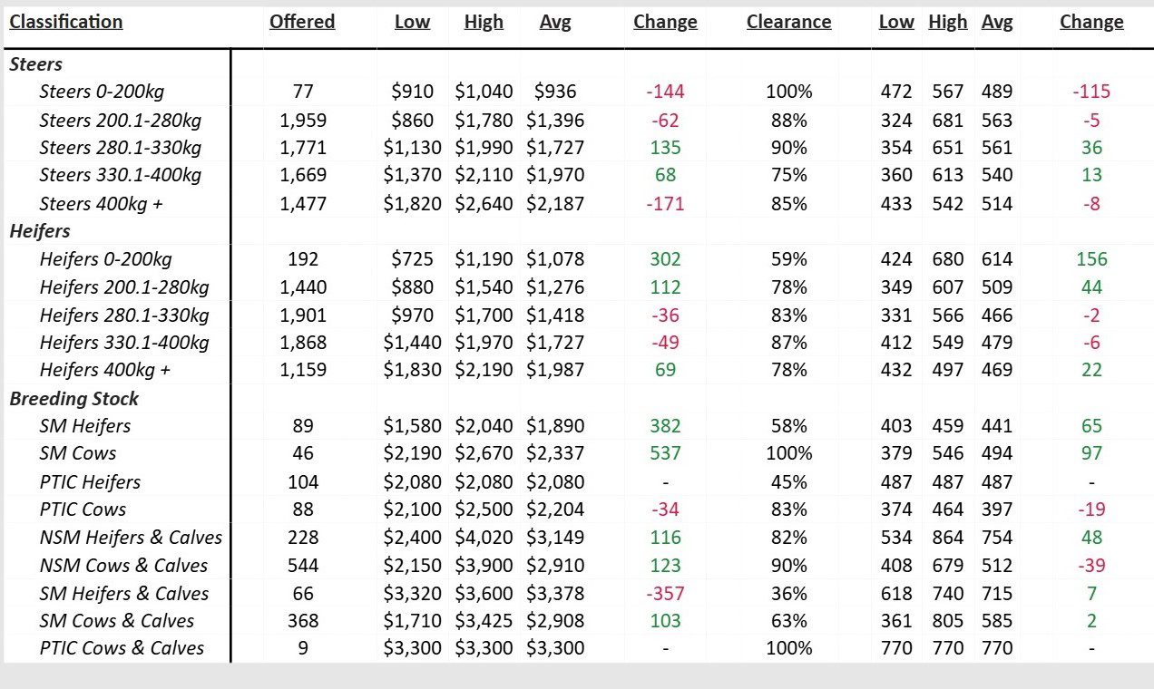This screenshot has height=689, width=1154.
Task: Select the Offered column header
Action: click(302, 22)
